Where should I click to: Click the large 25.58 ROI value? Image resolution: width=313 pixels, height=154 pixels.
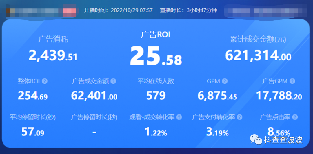coord(156,56)
